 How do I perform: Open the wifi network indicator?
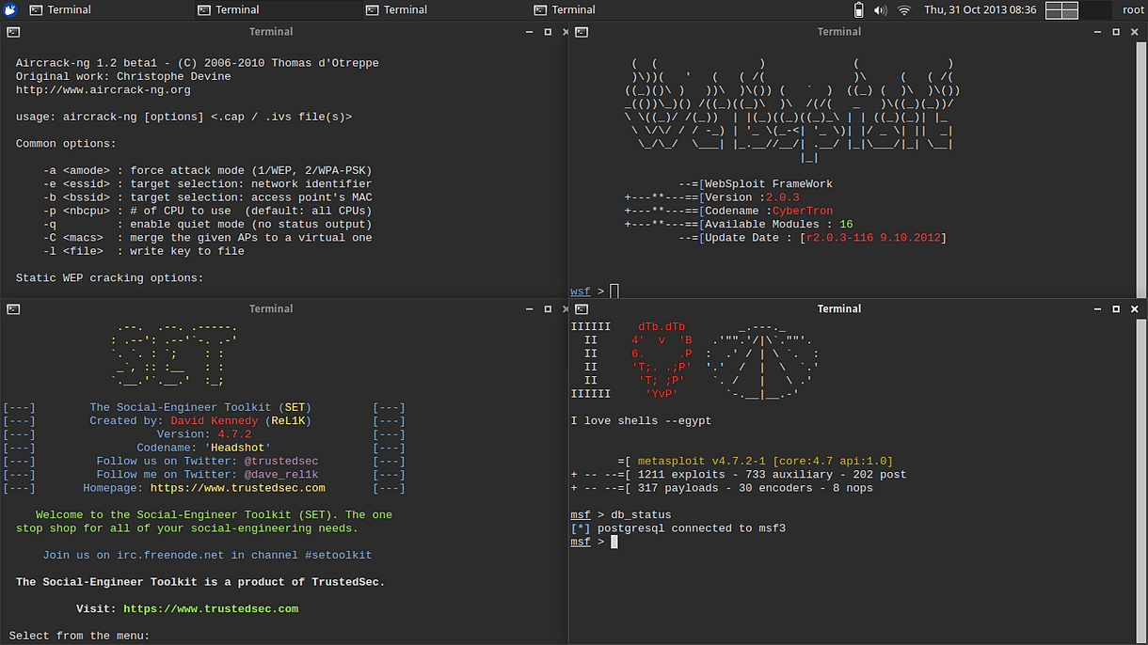tap(904, 10)
